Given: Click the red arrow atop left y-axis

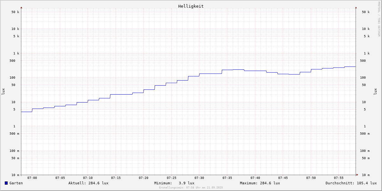Looking at the screenshot, I should (x=21, y=7).
